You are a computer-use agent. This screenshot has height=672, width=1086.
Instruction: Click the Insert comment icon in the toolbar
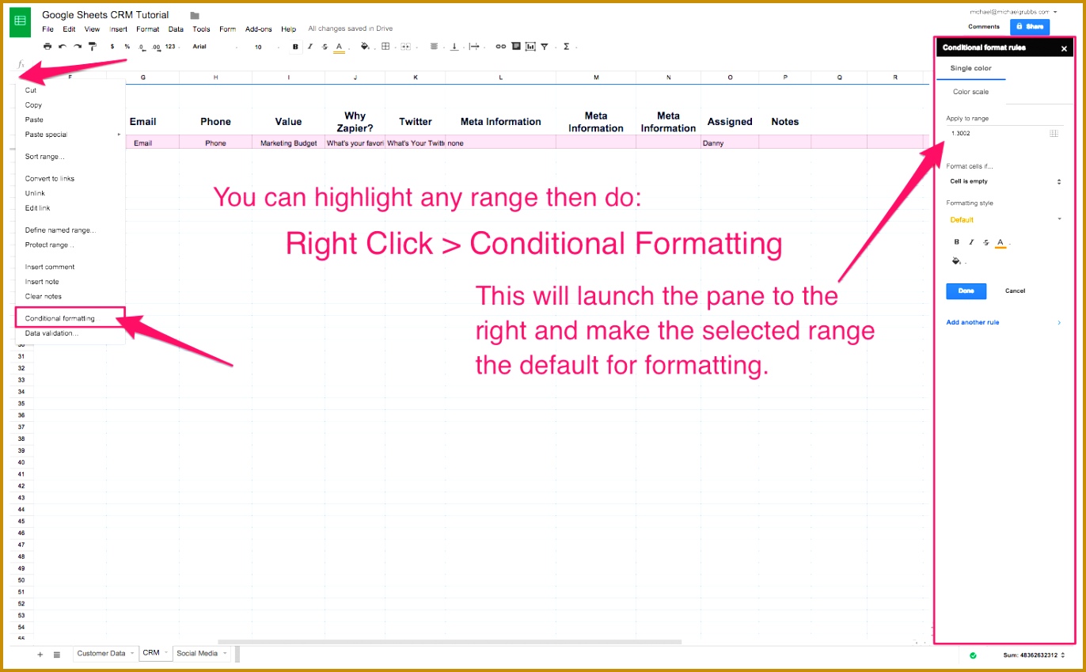[x=515, y=47]
